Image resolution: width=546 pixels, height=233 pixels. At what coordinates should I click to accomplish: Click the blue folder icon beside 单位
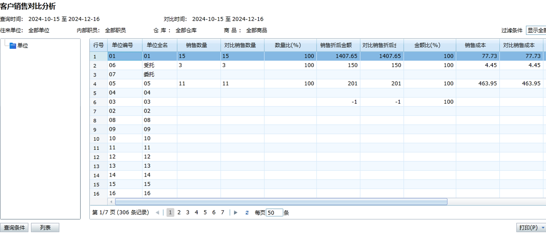click(13, 46)
